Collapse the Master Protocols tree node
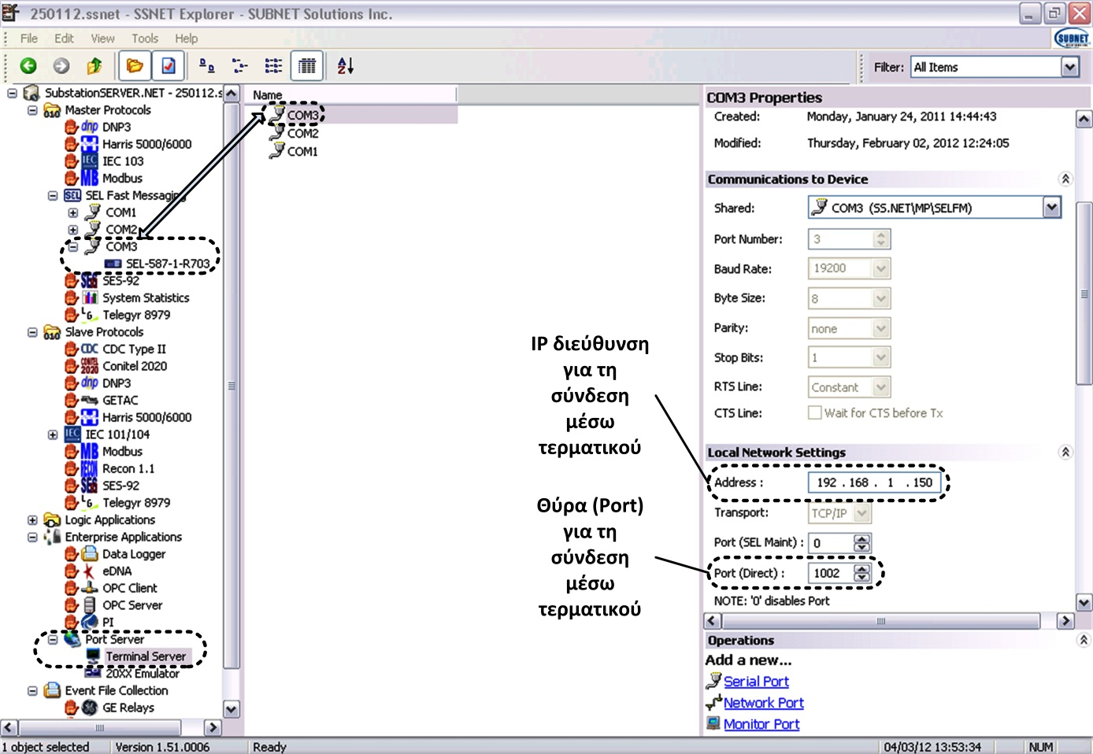The height and width of the screenshot is (754, 1093). pyautogui.click(x=32, y=110)
